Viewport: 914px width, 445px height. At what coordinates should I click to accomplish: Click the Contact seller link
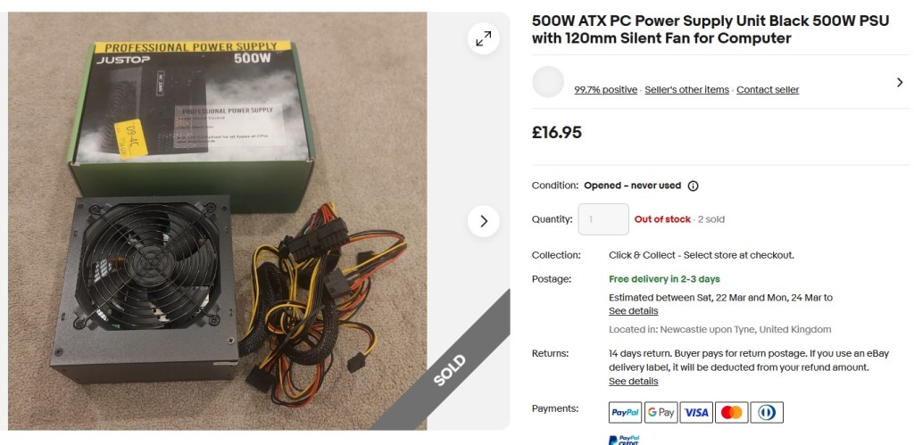[768, 90]
